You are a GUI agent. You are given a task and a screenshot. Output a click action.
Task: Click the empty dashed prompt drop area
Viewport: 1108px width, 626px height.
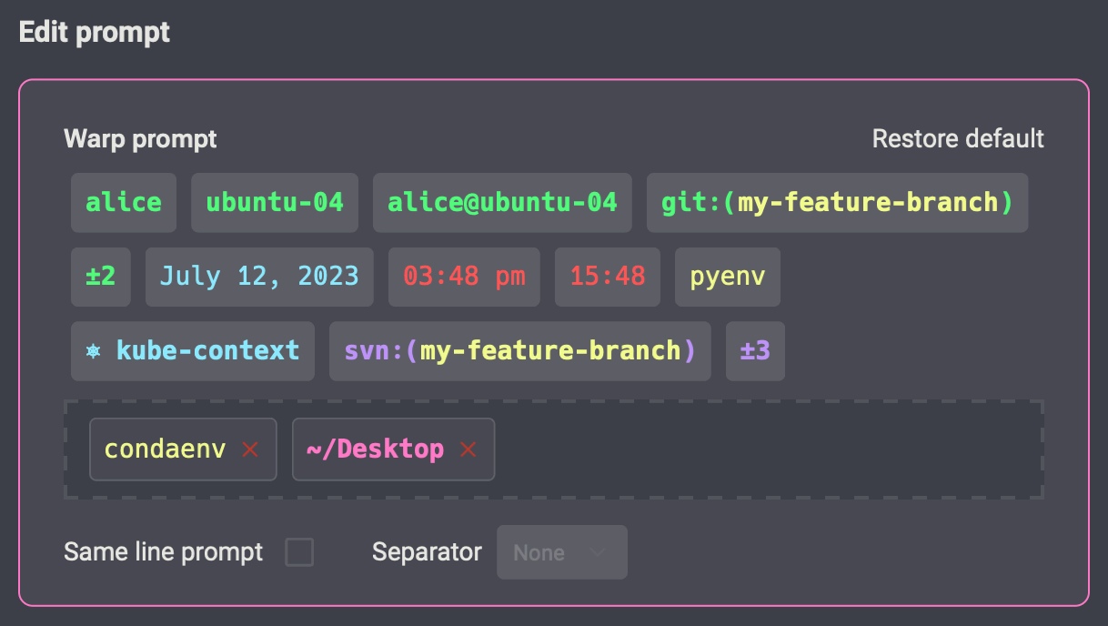(764, 449)
